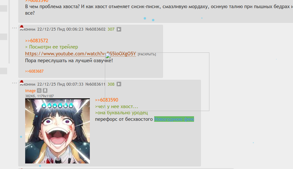Click the post number №6083611
This screenshot has height=169, width=293.
tap(95, 84)
